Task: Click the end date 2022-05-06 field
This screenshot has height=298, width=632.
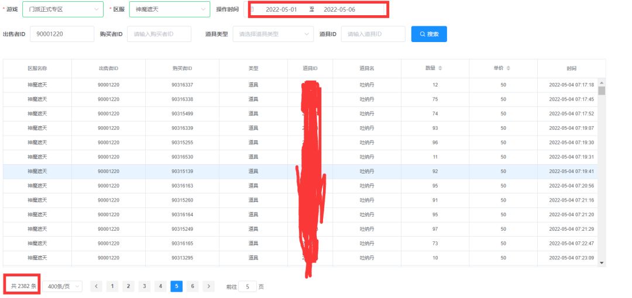Action: pyautogui.click(x=339, y=9)
